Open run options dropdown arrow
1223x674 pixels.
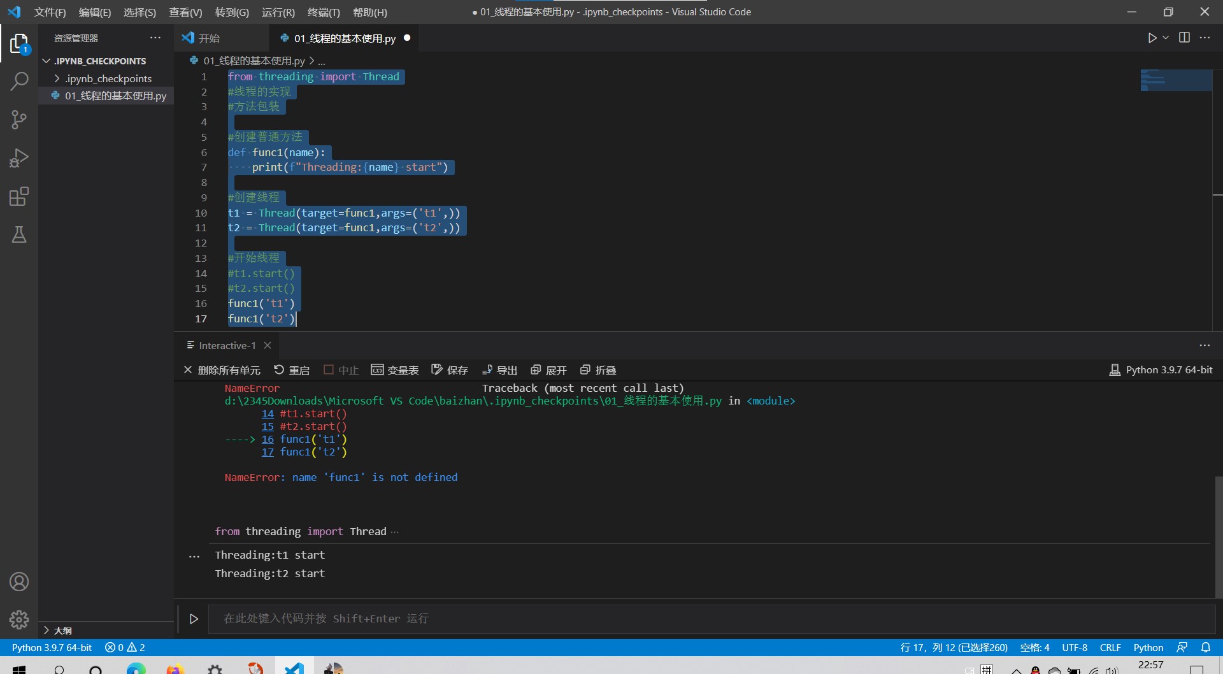tap(1166, 38)
